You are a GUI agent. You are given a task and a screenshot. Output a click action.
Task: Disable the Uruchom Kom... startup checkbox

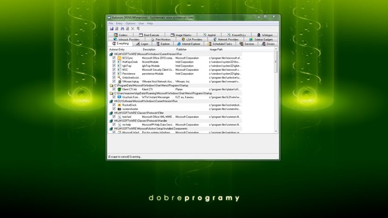pyautogui.click(x=114, y=97)
